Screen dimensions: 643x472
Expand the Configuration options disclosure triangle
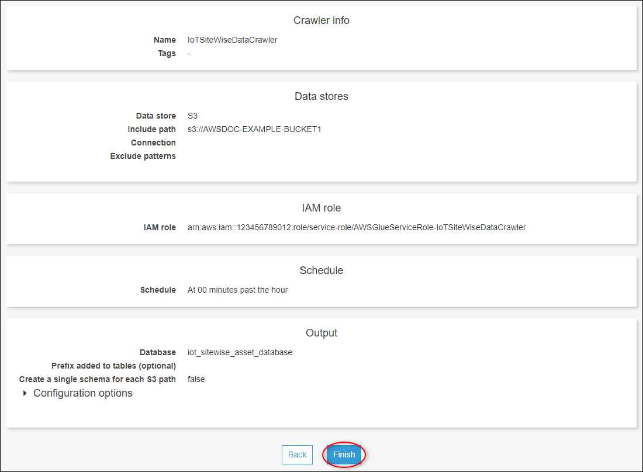25,393
